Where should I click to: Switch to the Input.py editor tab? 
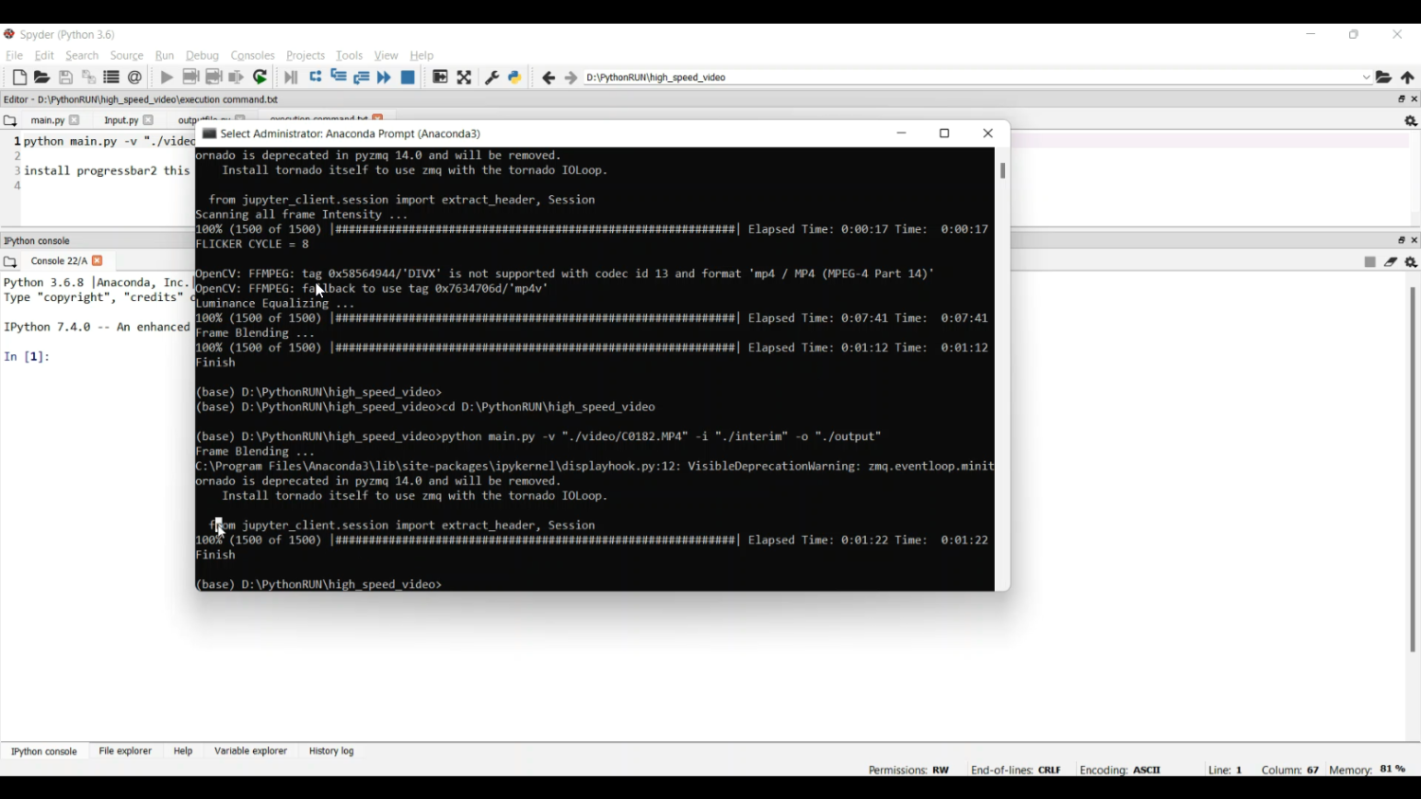pyautogui.click(x=121, y=121)
